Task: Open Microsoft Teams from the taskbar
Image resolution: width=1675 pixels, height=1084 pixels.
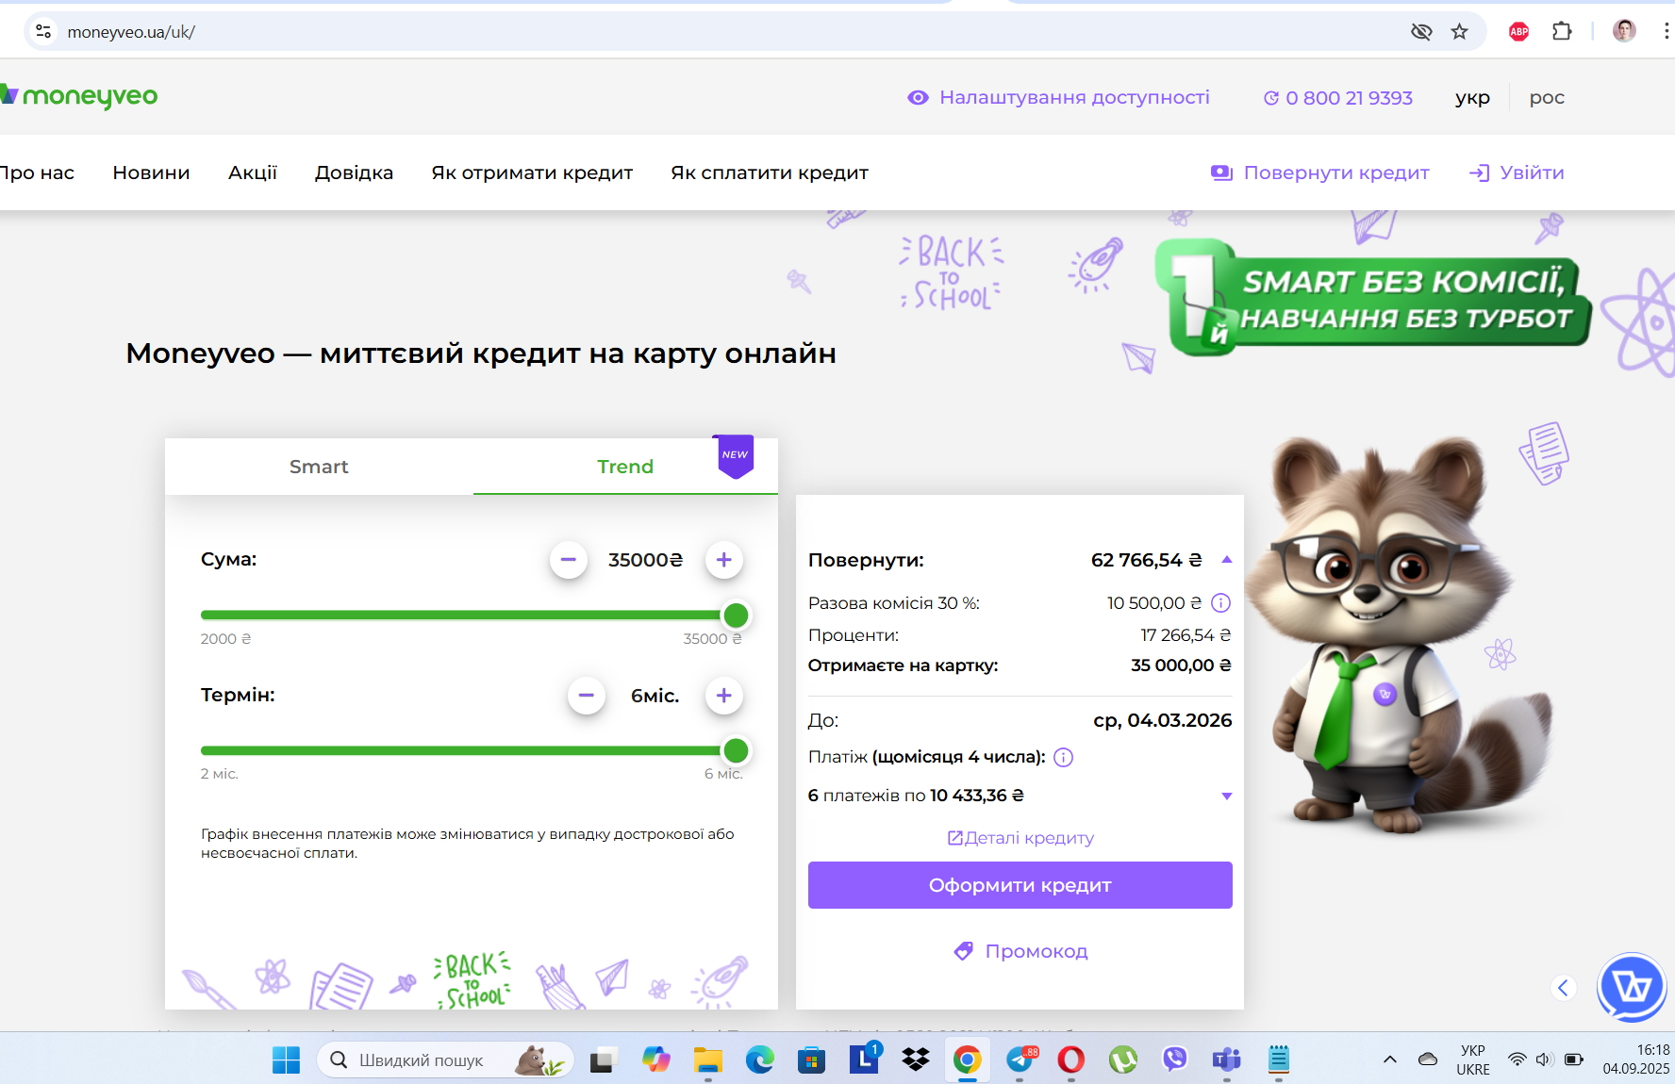Action: point(1226,1060)
